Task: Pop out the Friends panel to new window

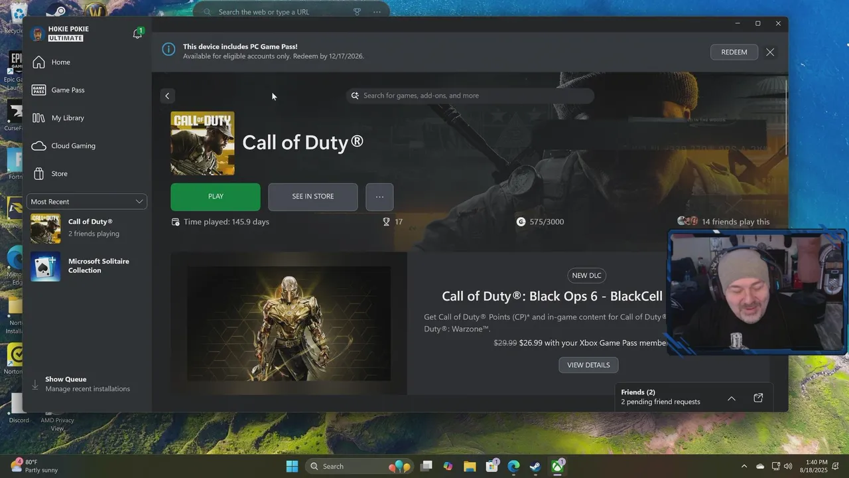Action: [x=758, y=398]
